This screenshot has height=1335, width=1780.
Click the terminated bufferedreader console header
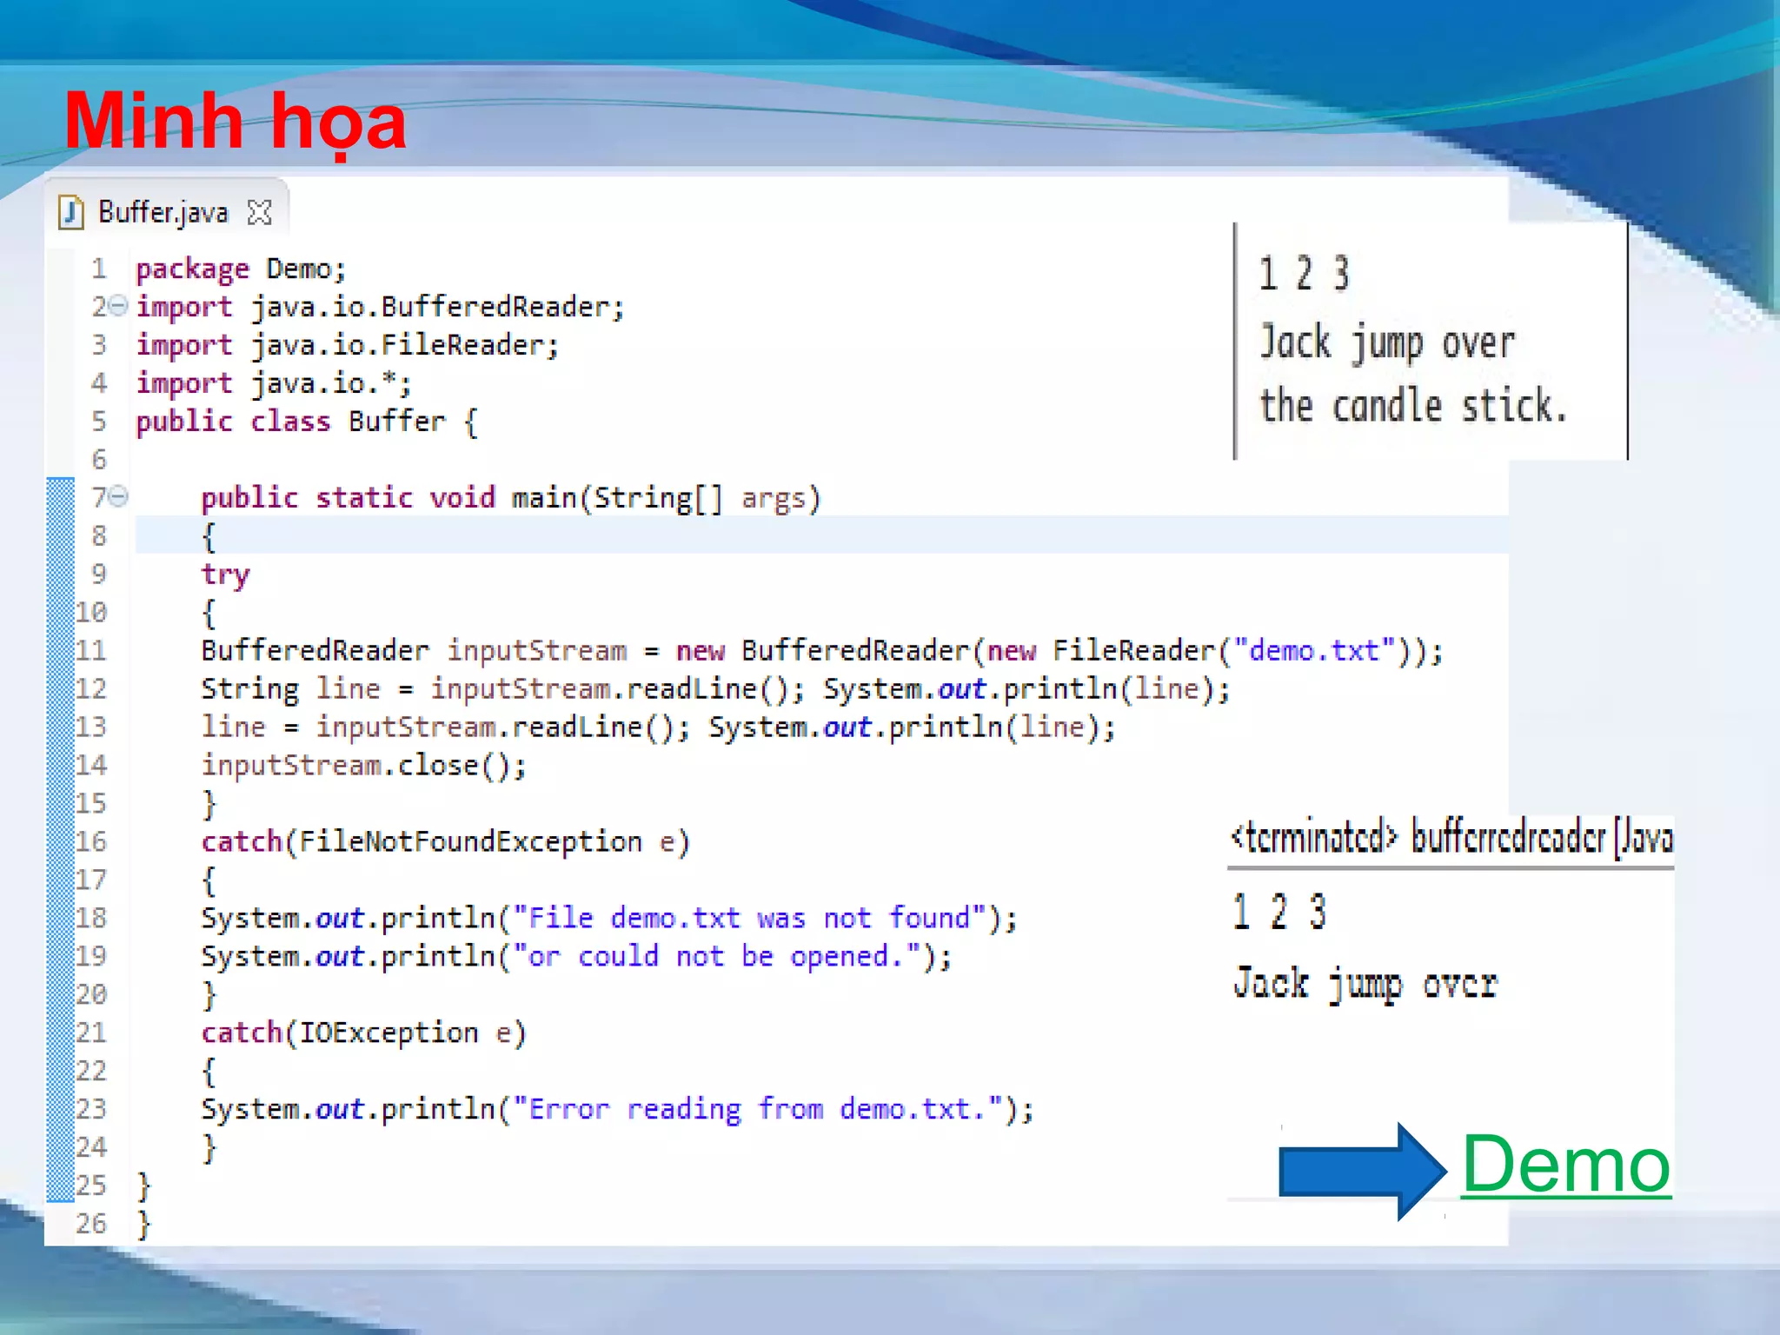pos(1450,837)
